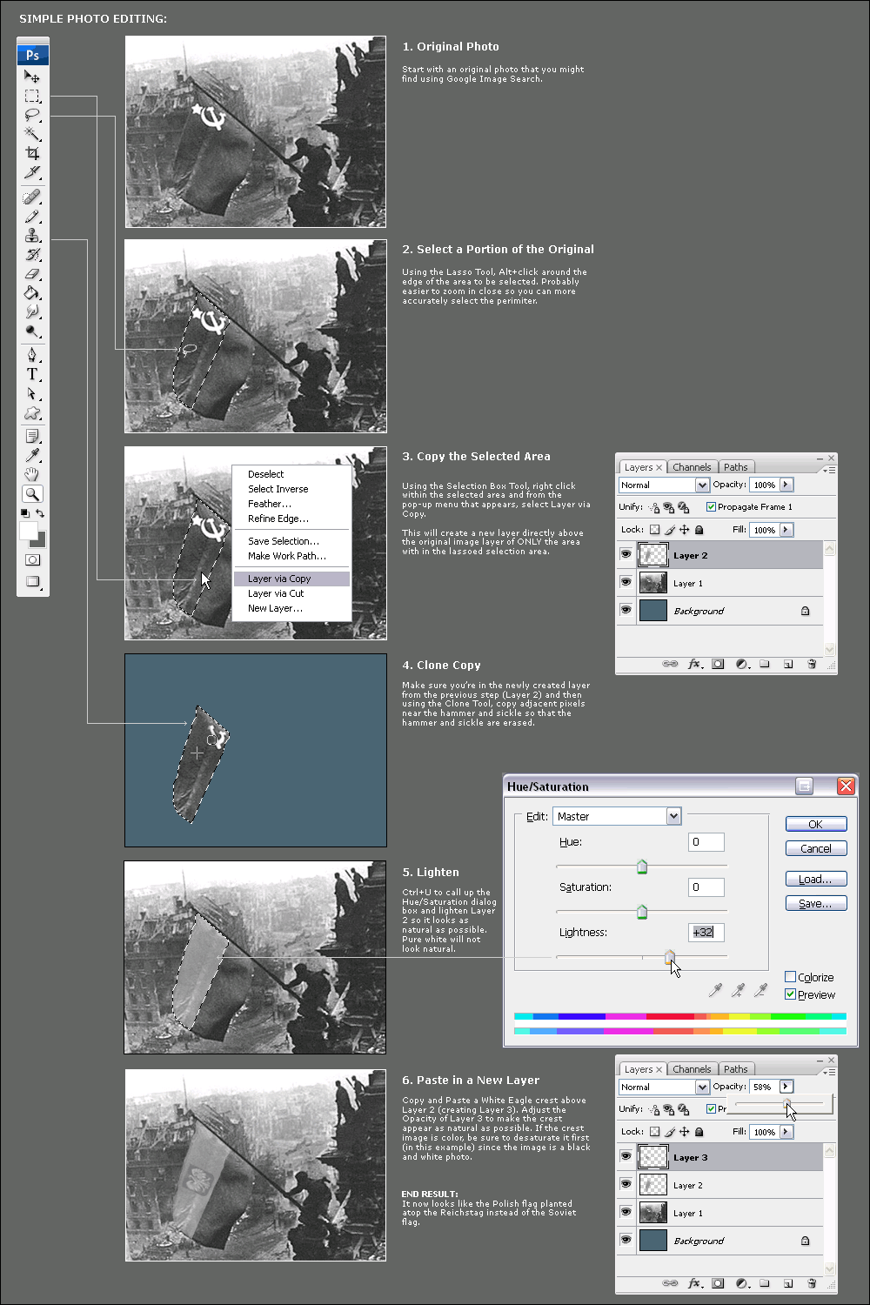Screen dimensions: 870x1305
Task: Select the Move tool in the toolbox
Action: point(32,77)
